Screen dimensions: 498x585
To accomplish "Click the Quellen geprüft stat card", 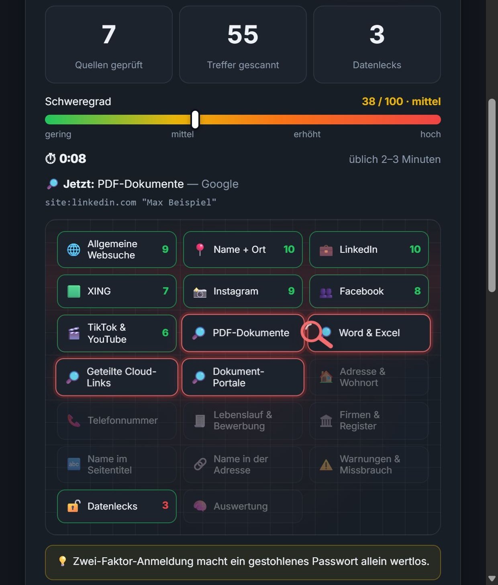I will tap(109, 45).
